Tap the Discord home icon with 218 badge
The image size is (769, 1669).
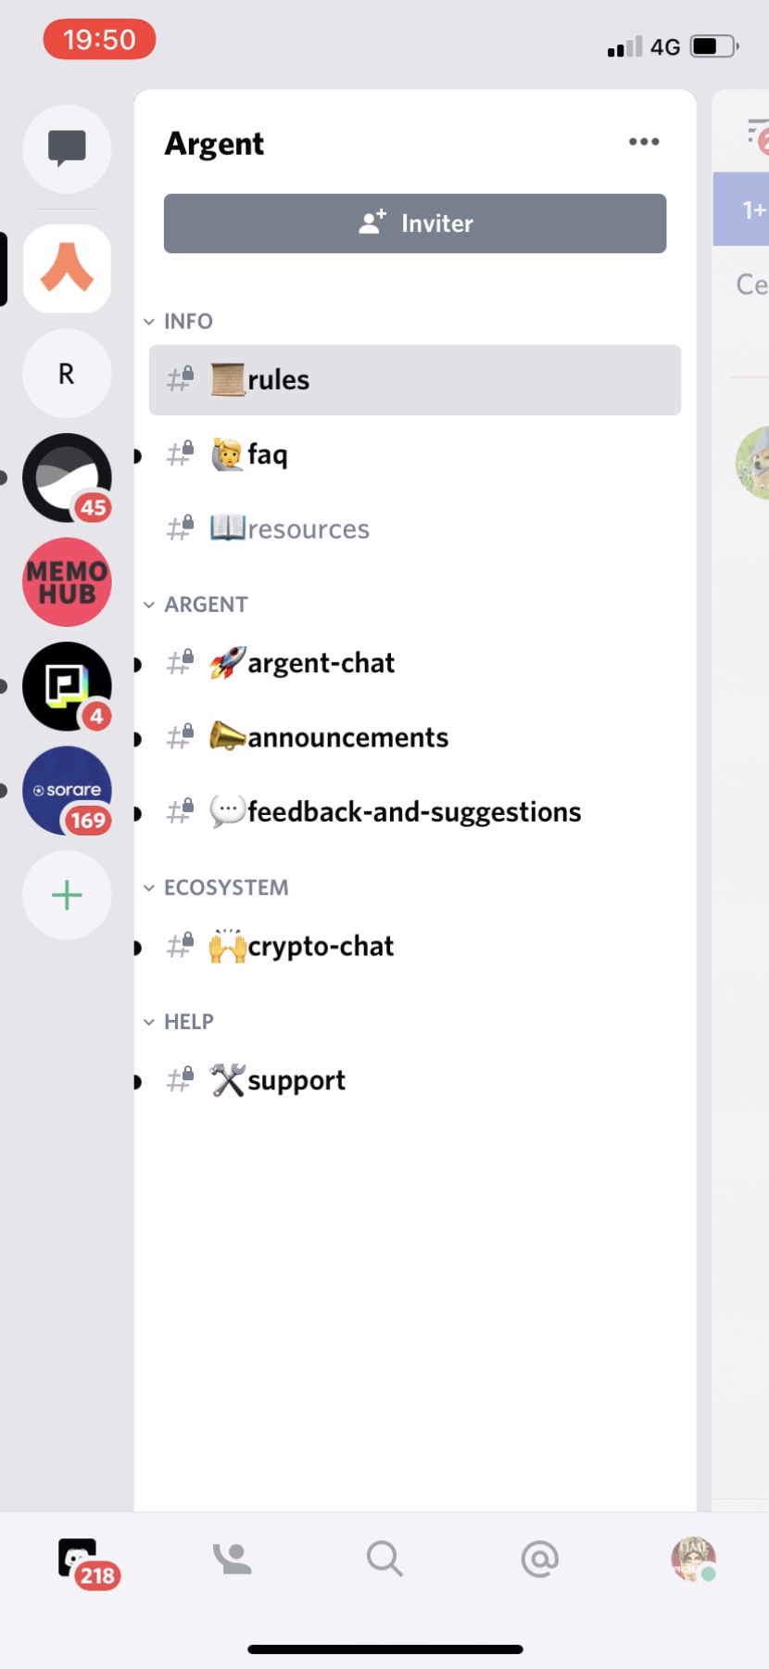tap(78, 1559)
